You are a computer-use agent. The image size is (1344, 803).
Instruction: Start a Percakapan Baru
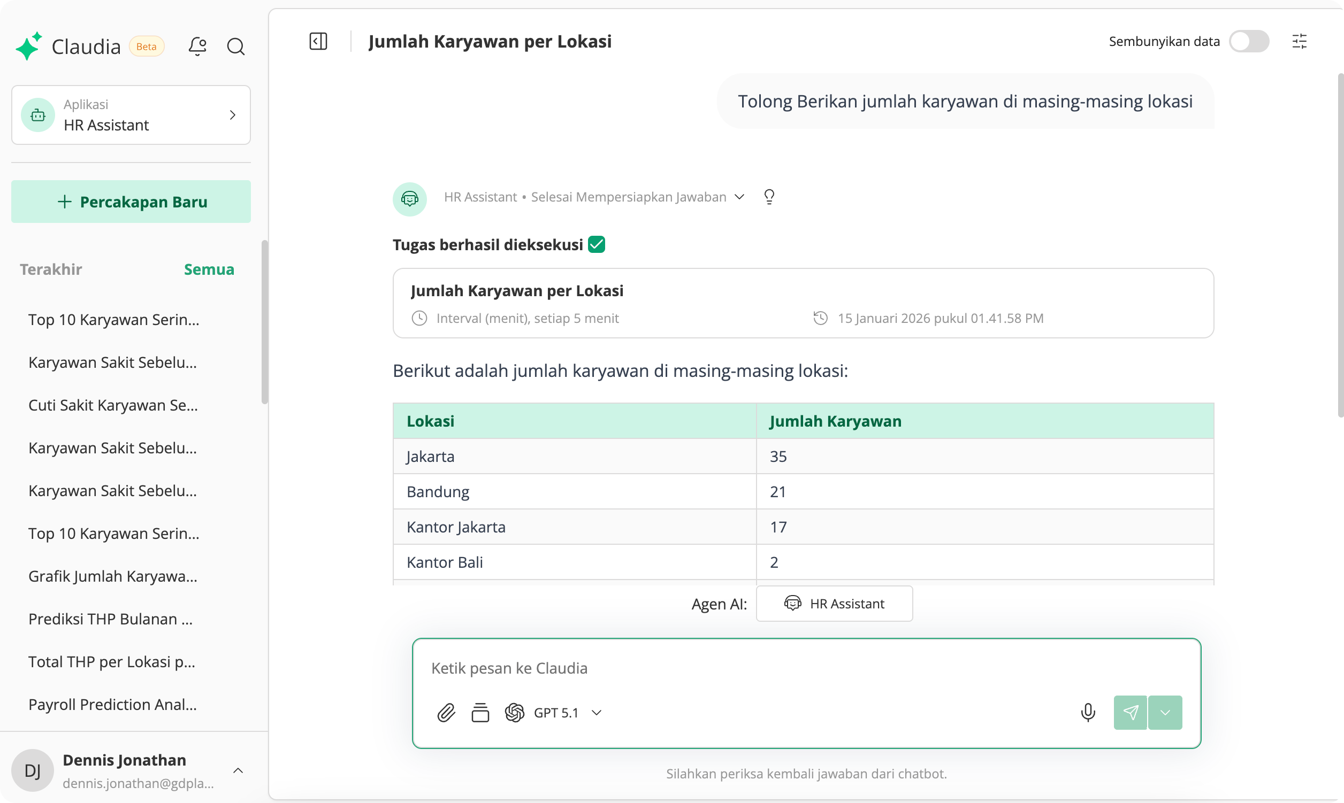click(131, 202)
